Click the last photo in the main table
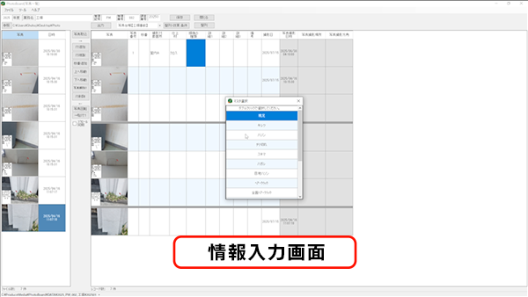Screen dimensions: 528x297 tap(109, 221)
